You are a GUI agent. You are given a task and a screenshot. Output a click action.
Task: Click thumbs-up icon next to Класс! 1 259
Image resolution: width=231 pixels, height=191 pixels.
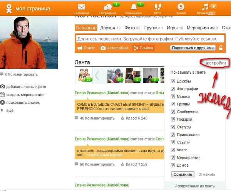pos(122,164)
